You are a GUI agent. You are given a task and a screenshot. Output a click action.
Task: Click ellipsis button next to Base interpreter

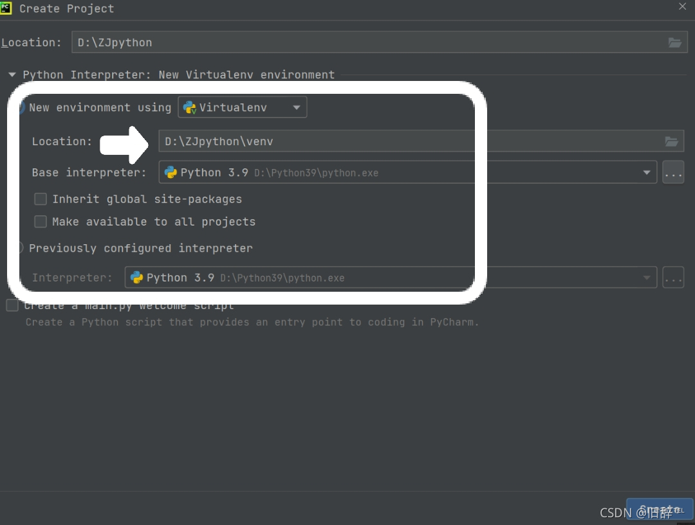(x=673, y=172)
